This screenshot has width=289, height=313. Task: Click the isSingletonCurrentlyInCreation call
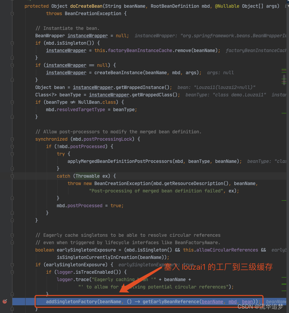tap(97, 257)
